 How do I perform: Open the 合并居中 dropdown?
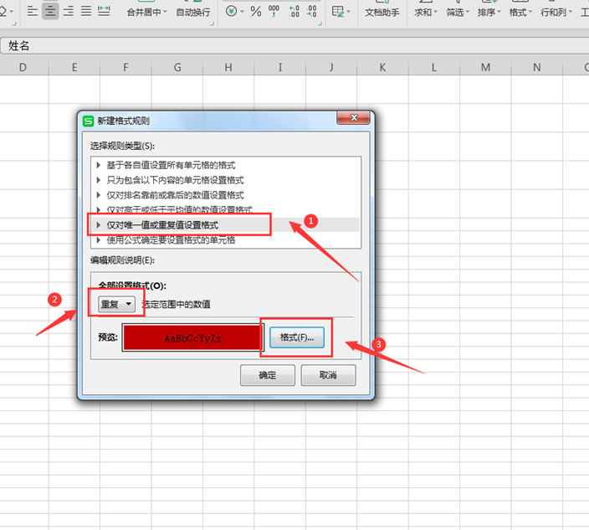coord(146,13)
